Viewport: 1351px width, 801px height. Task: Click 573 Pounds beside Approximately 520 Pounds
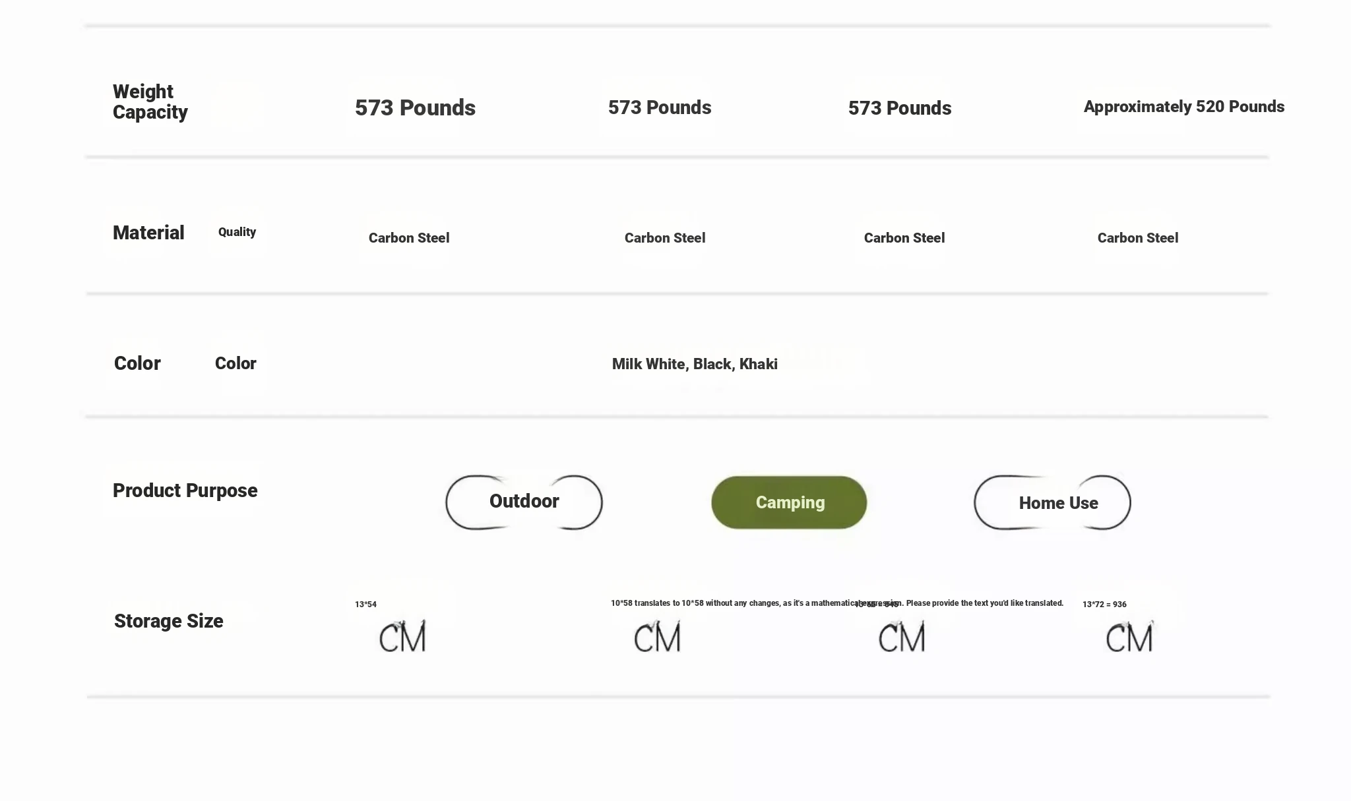(x=899, y=108)
